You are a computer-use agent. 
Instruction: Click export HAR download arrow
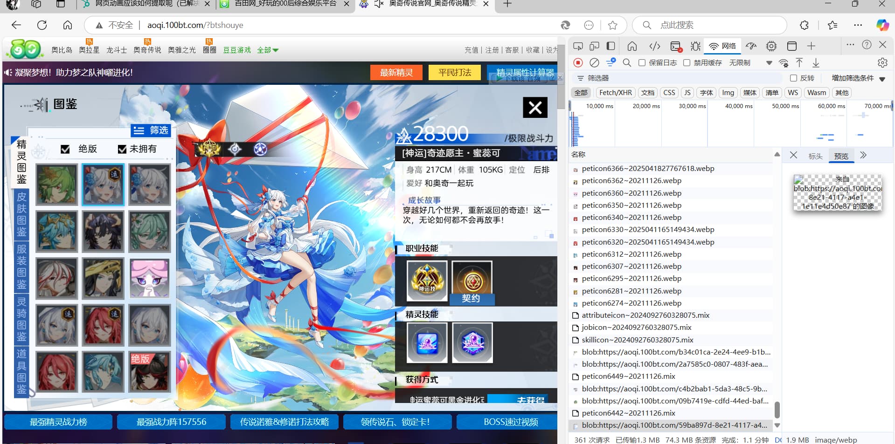point(816,62)
